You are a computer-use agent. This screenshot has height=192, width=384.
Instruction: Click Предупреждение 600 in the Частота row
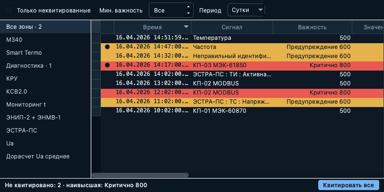click(312, 47)
